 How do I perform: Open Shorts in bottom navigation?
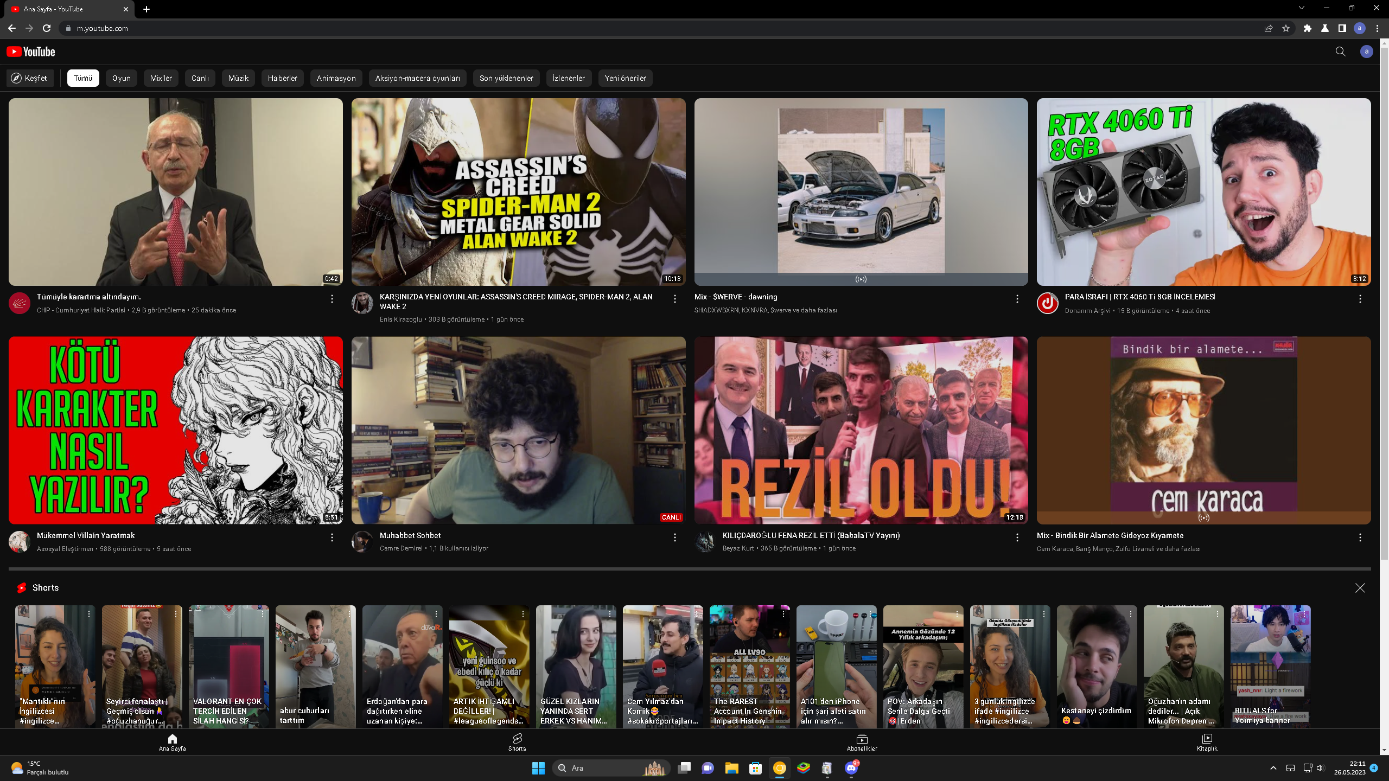coord(517,742)
